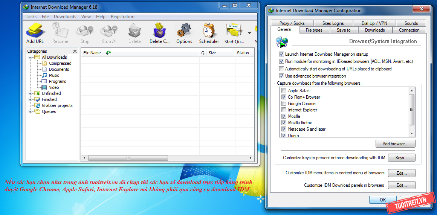Switch to the File types tab
This screenshot has height=215, width=437.
(313, 30)
